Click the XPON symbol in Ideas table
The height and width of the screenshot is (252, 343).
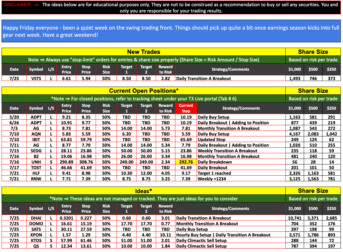pos(36,235)
